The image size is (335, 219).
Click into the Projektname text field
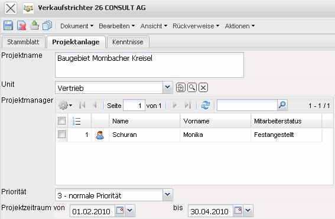point(149,65)
